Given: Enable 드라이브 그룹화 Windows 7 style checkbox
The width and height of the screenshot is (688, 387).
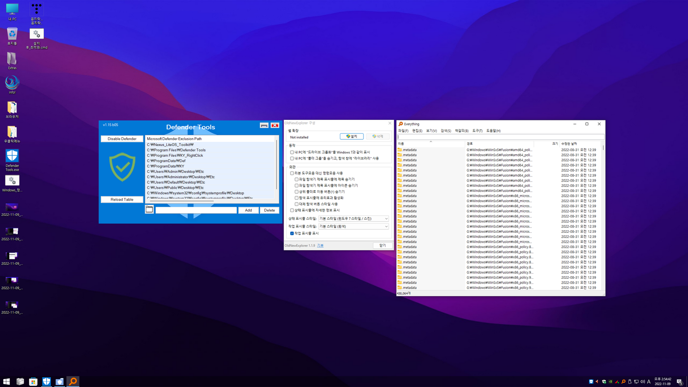Looking at the screenshot, I should [x=292, y=152].
